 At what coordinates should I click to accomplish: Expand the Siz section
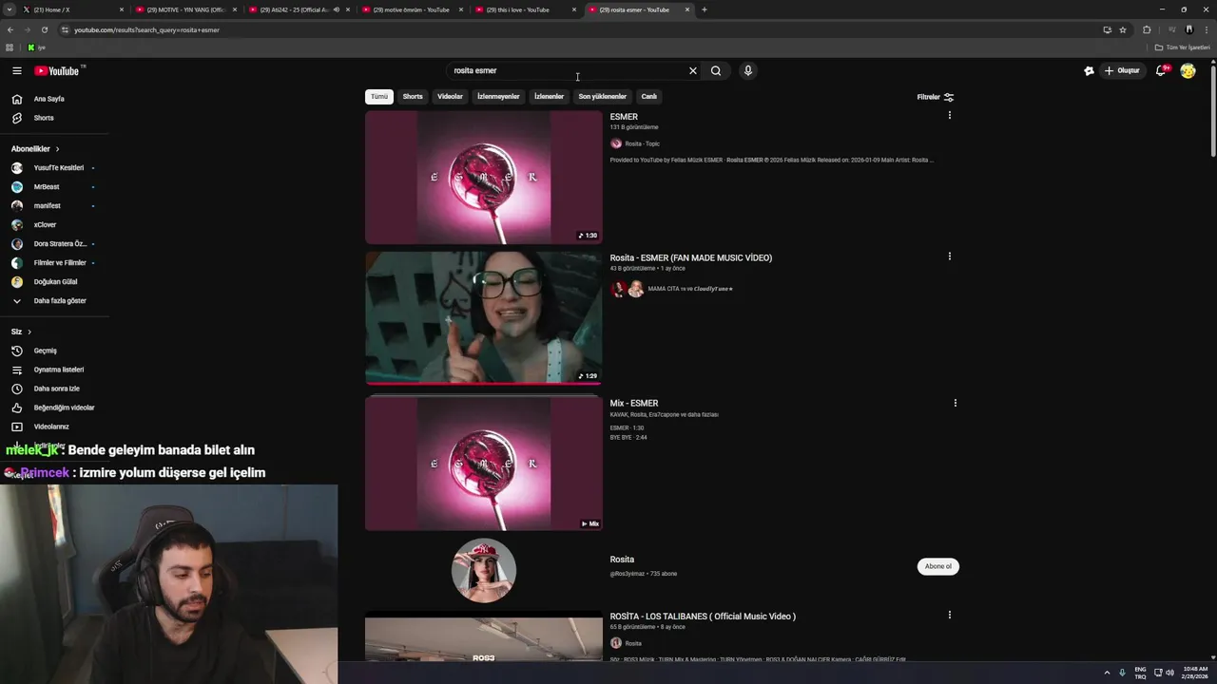tap(21, 332)
